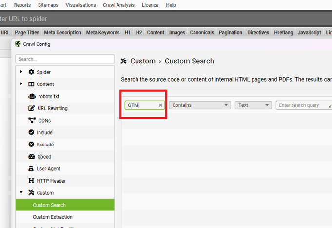Expand the Content tree node
The width and height of the screenshot is (332, 228).
[21, 84]
